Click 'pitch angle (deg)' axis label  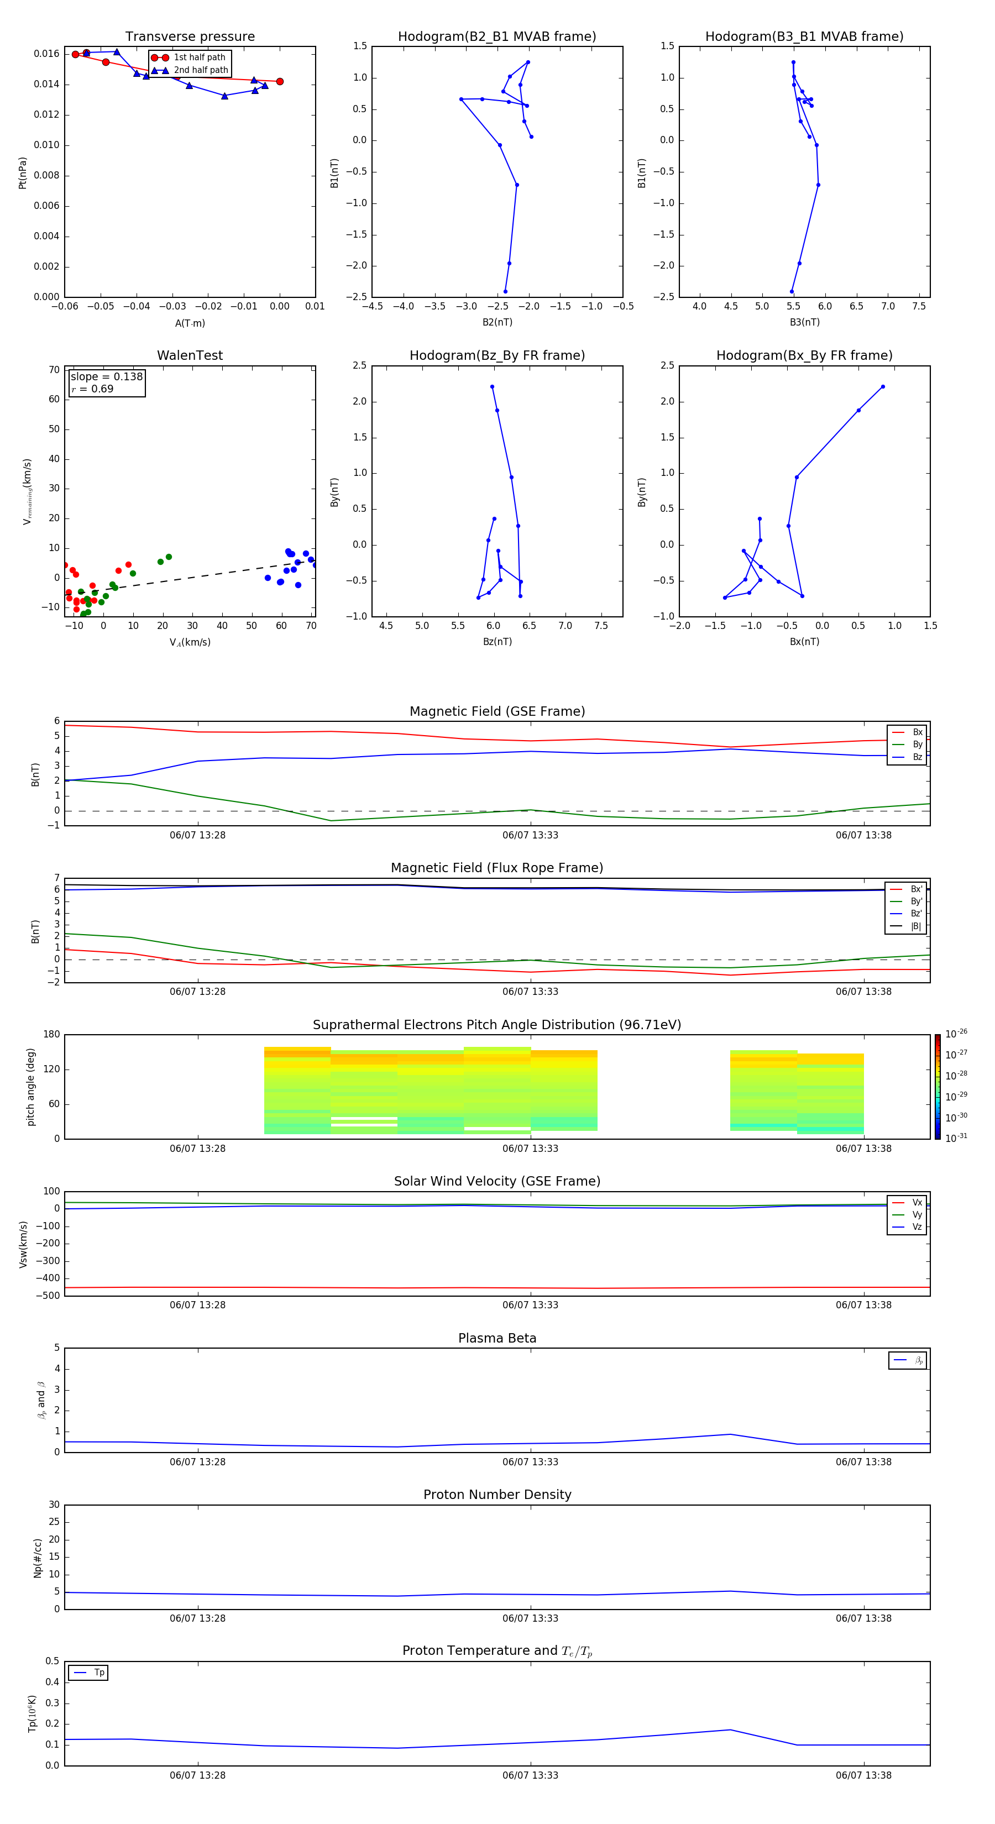(x=30, y=1087)
